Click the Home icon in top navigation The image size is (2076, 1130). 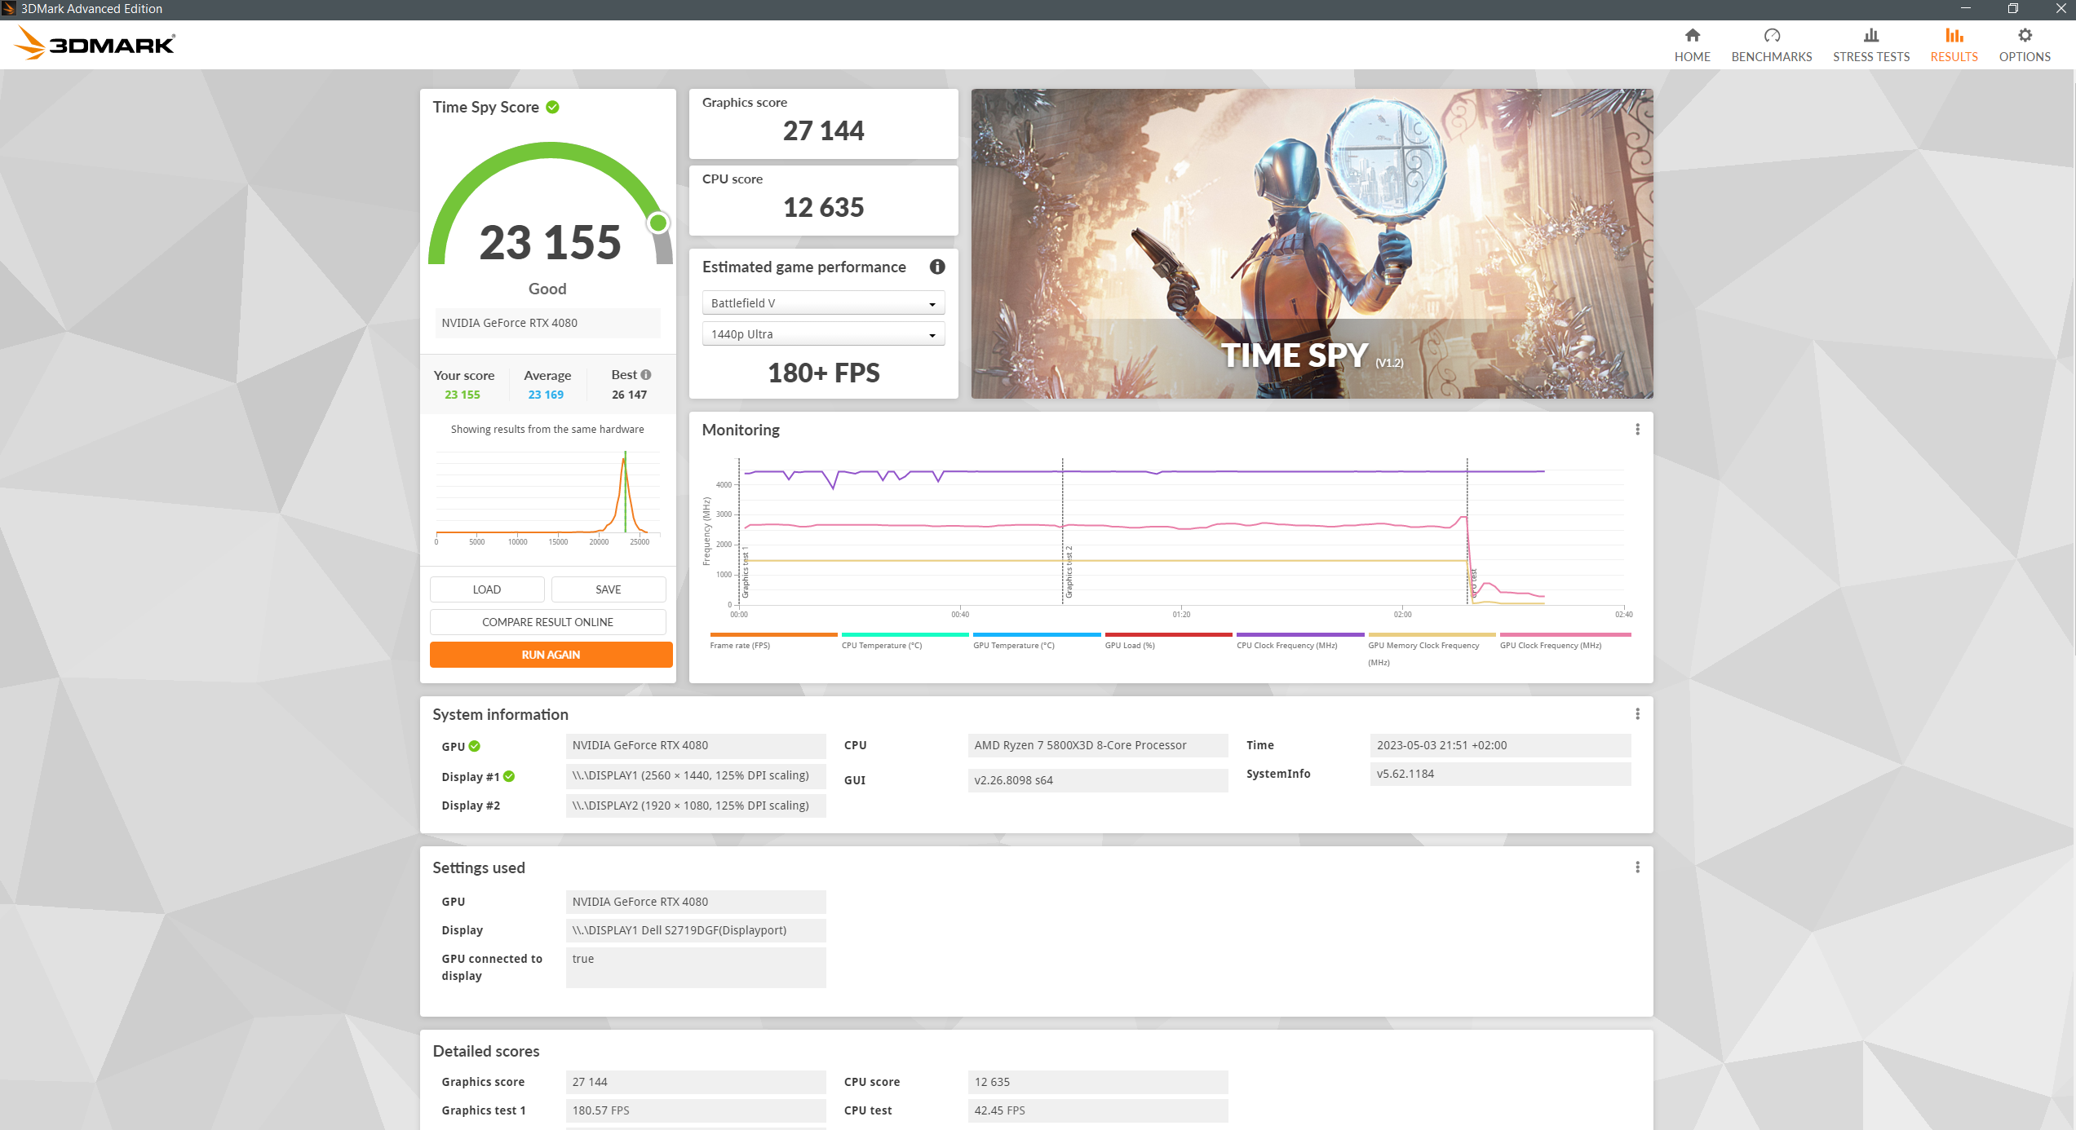[x=1692, y=36]
